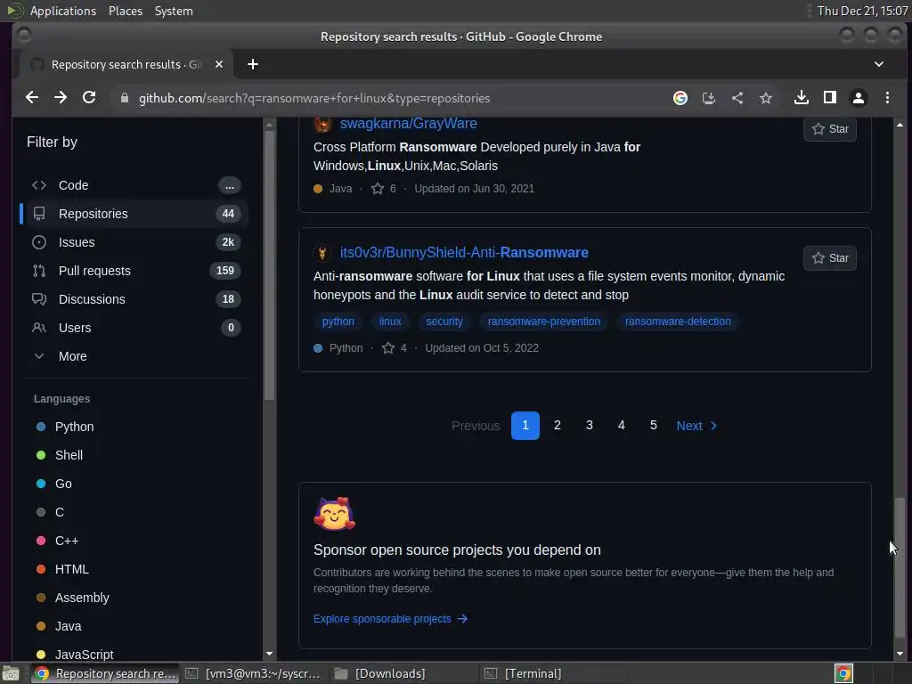Select the Code filter

[x=136, y=185]
